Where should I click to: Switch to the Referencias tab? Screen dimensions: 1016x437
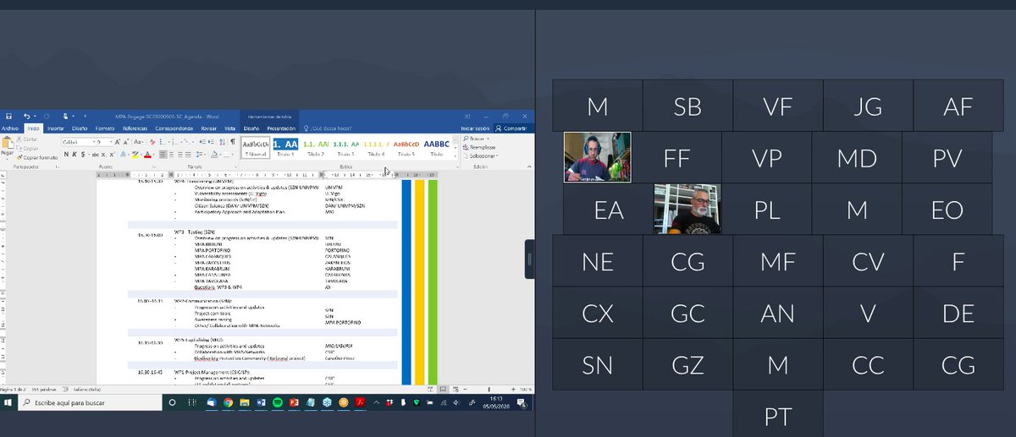135,128
